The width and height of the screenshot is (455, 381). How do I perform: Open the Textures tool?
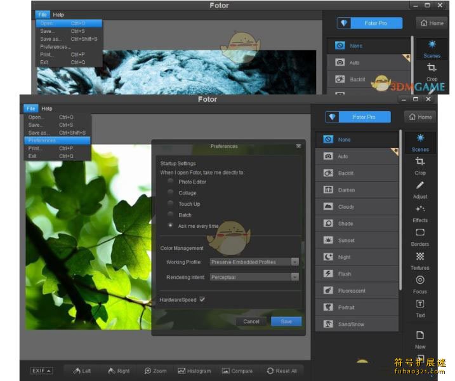click(x=420, y=261)
